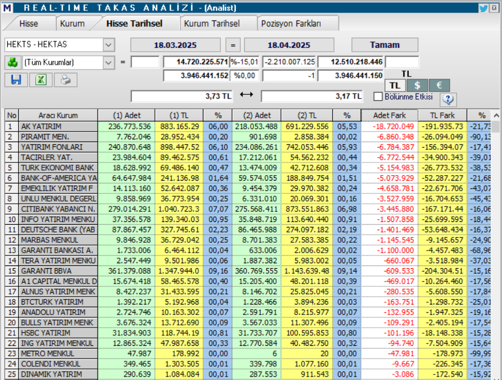Click the table scrollbar up arrow
The image size is (502, 380).
pos(496,116)
